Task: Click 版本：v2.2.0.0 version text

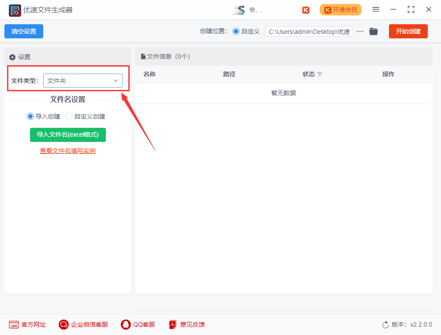Action: pyautogui.click(x=412, y=324)
